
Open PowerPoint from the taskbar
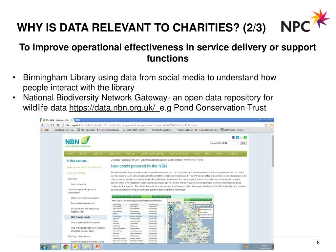(97, 247)
